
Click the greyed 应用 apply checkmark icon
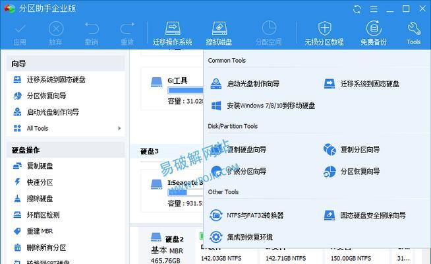[x=20, y=28]
